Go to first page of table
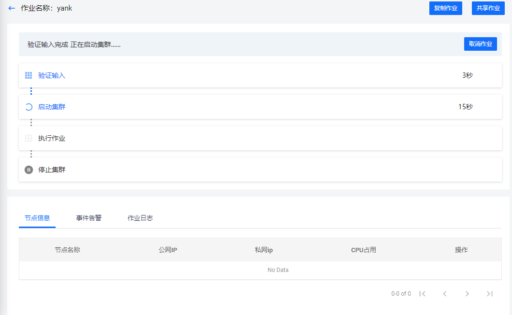This screenshot has height=315, width=512. pyautogui.click(x=422, y=294)
